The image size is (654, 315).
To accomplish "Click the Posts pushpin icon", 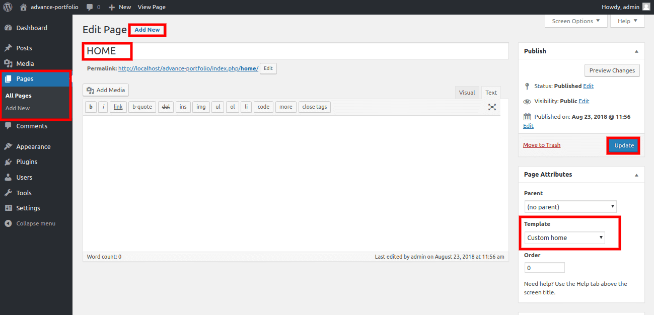I will pos(8,48).
